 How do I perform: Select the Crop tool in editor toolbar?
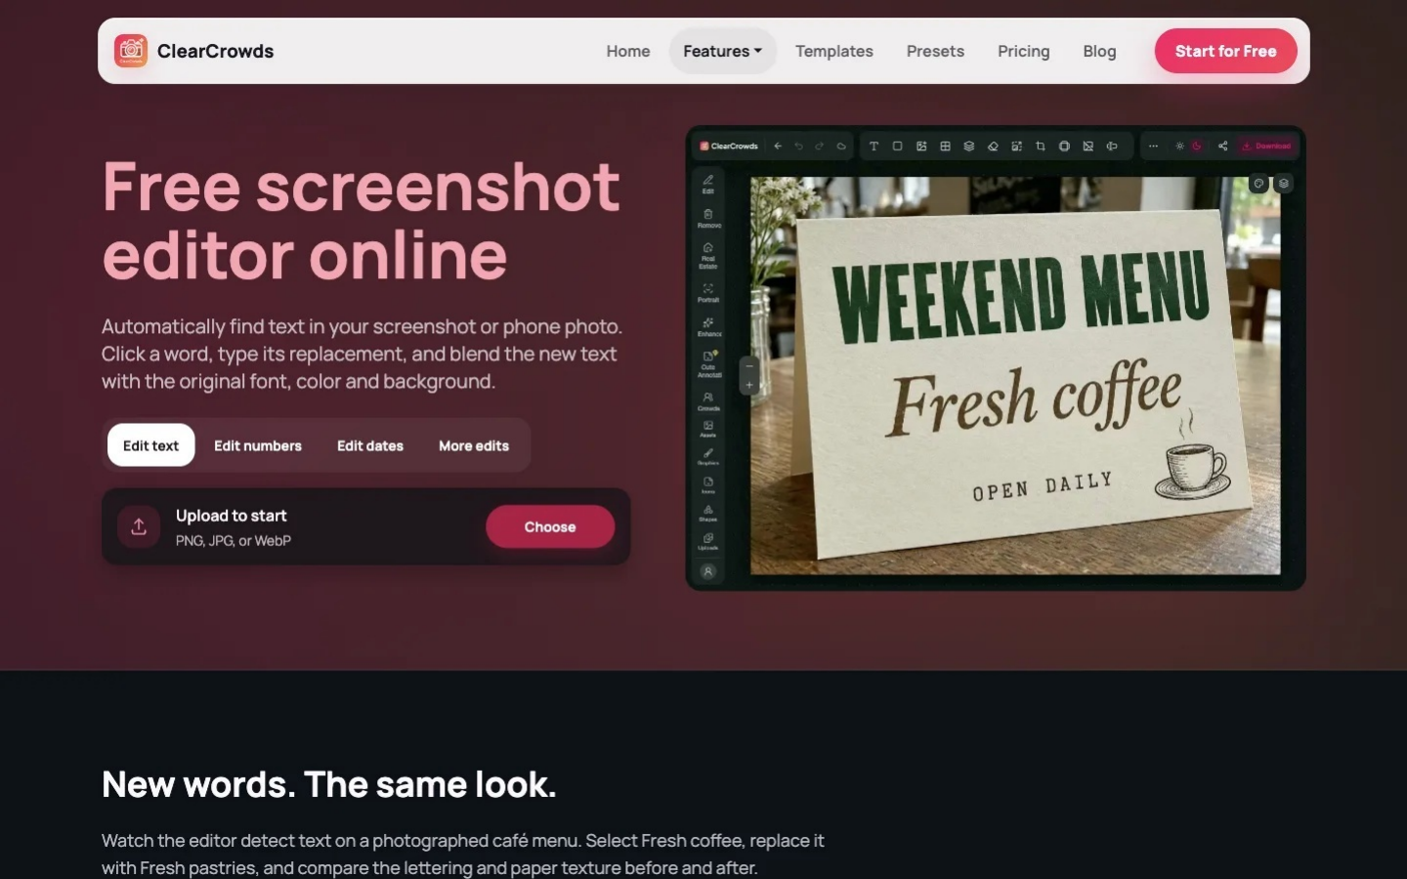point(1040,146)
